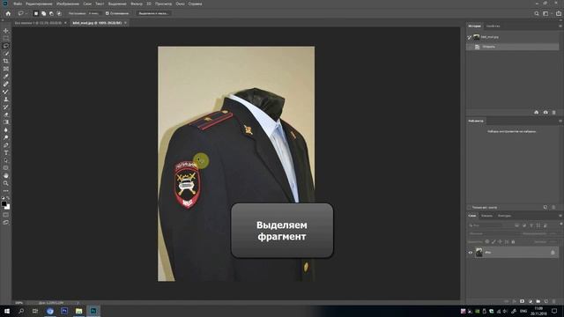Choose New selection mode
Viewport: 564px width, 317px height.
click(35, 14)
